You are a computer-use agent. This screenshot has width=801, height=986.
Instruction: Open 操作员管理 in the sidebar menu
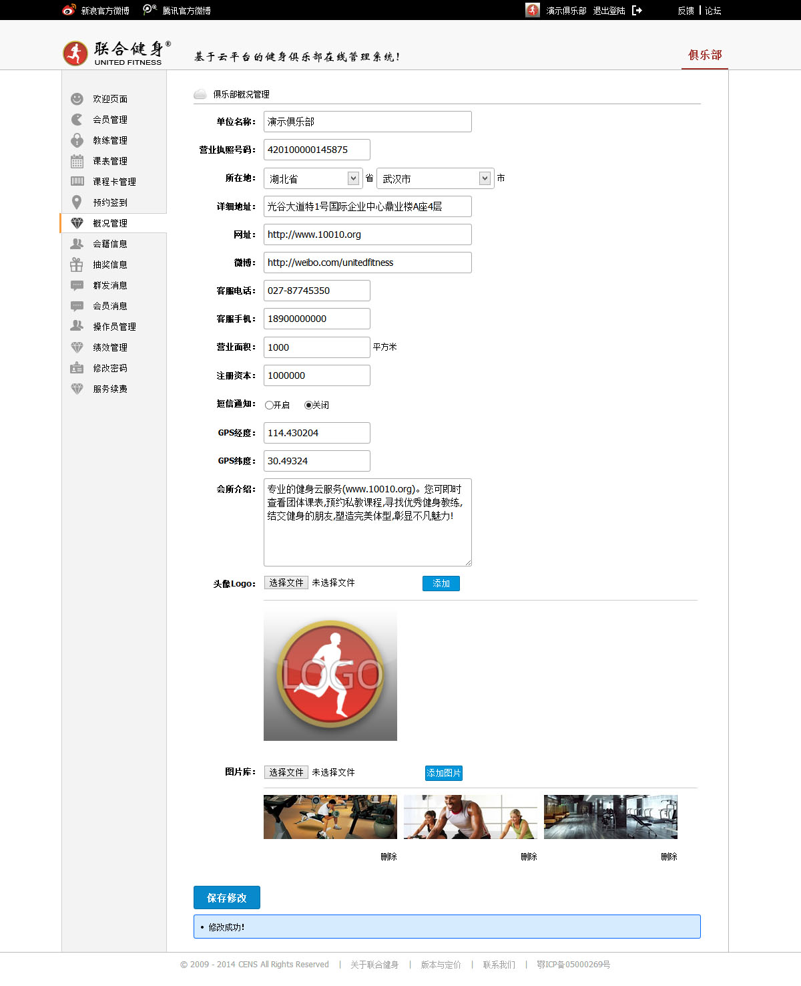tap(114, 327)
